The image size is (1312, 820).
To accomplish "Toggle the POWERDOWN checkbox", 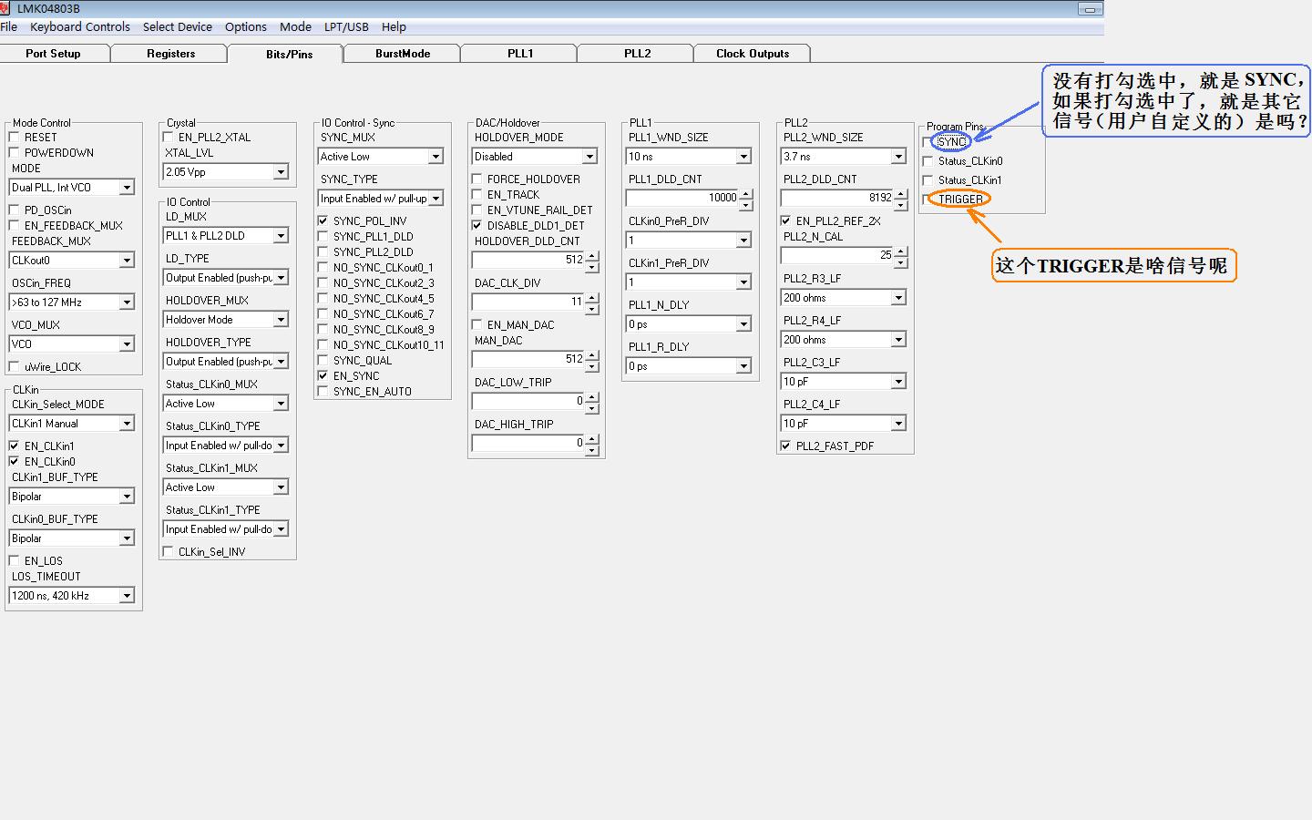I will [15, 153].
